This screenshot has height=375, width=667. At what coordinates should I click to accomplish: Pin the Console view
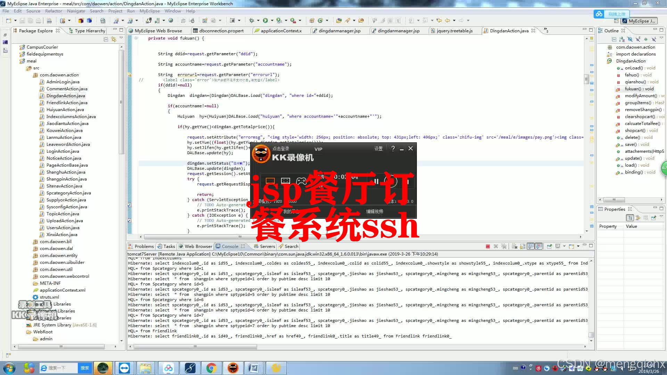(x=550, y=246)
